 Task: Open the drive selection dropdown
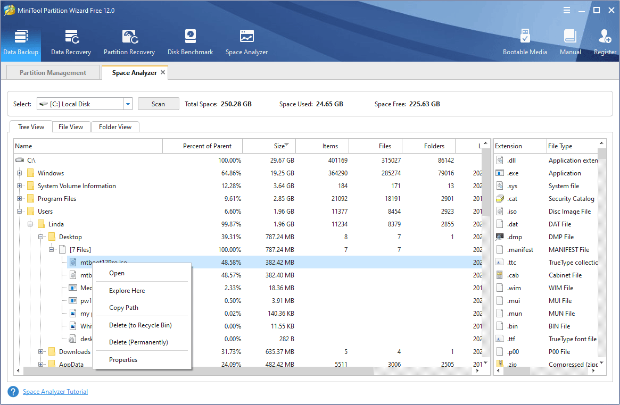point(128,104)
